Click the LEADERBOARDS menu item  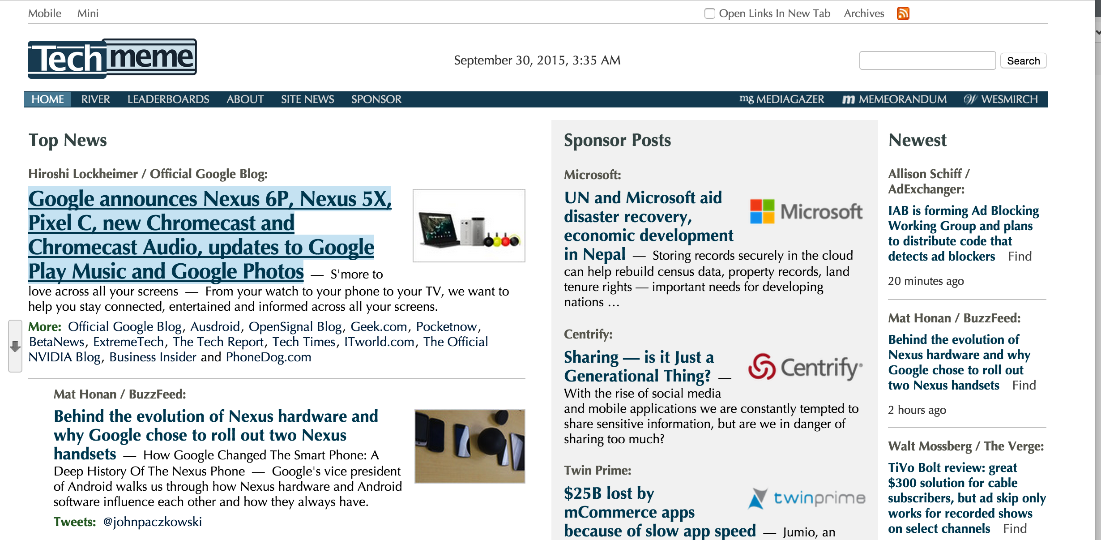click(x=168, y=99)
